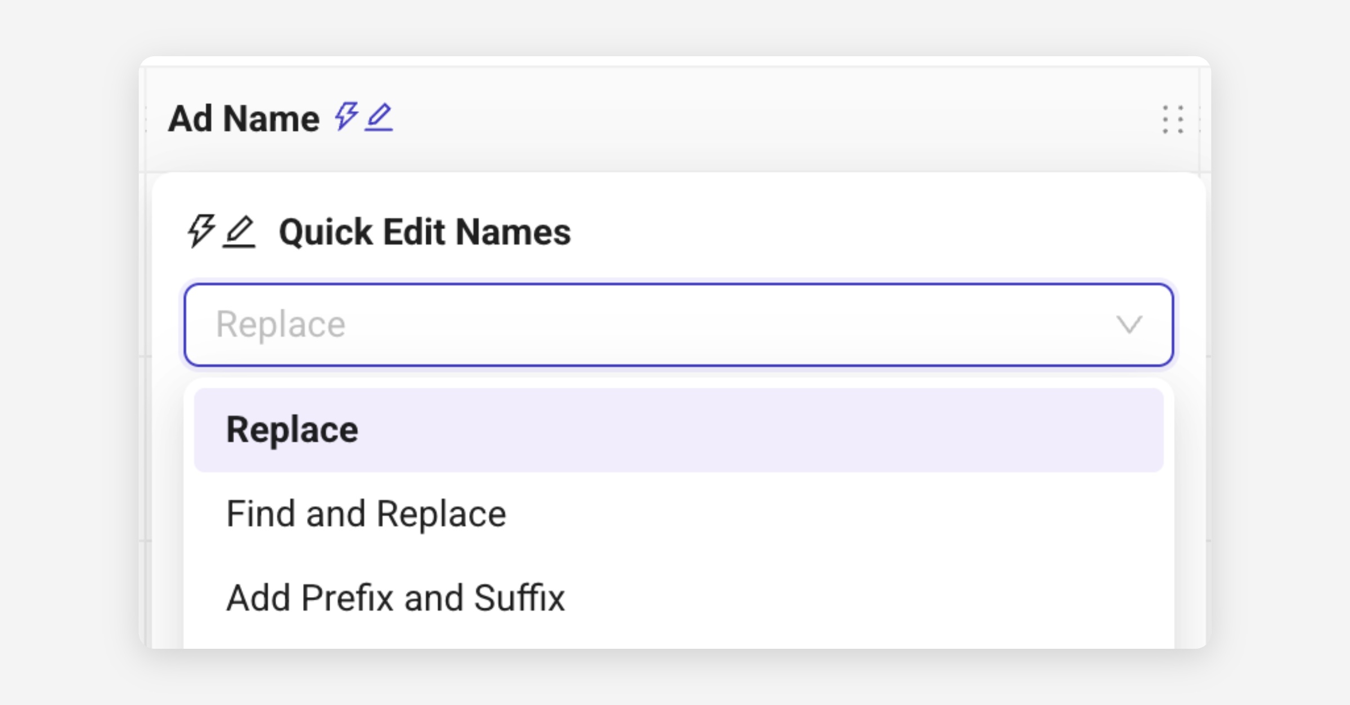Click the black lightning icon in Quick Edit panel

pyautogui.click(x=201, y=231)
